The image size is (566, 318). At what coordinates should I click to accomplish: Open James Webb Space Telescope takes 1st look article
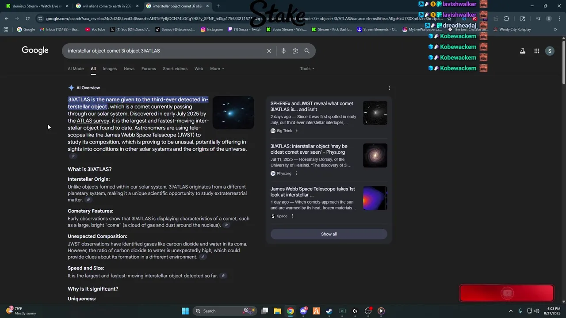point(313,192)
